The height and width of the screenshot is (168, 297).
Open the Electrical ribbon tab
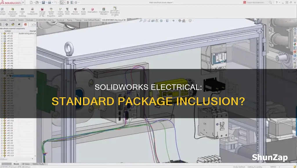[x=60, y=20]
